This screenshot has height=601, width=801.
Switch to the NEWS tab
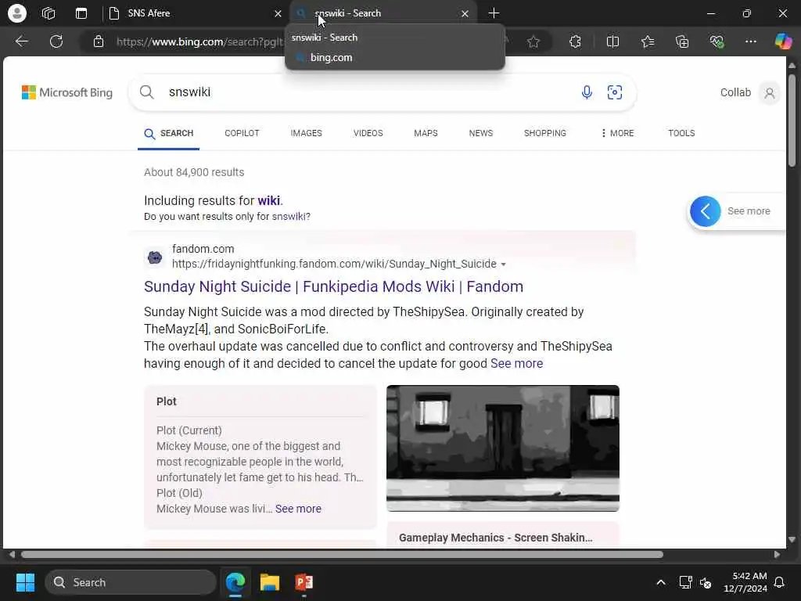click(481, 133)
